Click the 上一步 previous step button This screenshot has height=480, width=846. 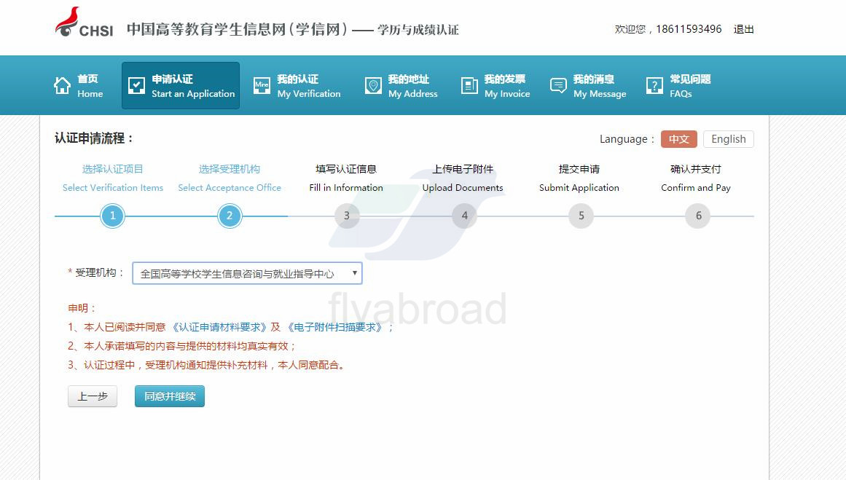pyautogui.click(x=93, y=396)
